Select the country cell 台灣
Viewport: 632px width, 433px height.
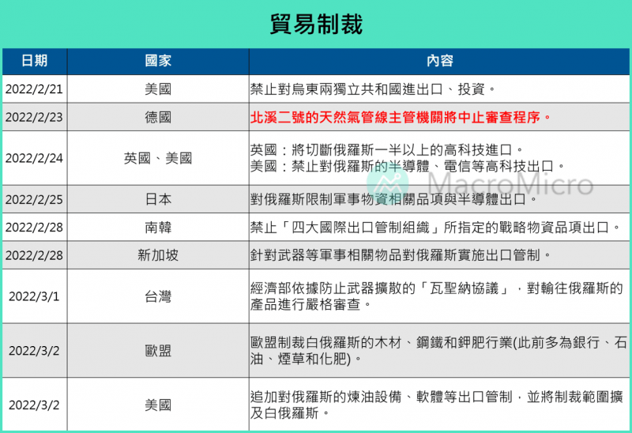click(158, 296)
